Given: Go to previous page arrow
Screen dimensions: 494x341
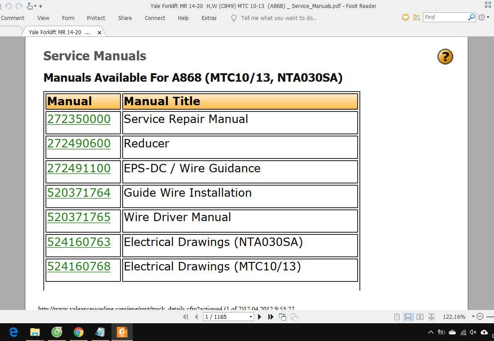Looking at the screenshot, I should [196, 317].
